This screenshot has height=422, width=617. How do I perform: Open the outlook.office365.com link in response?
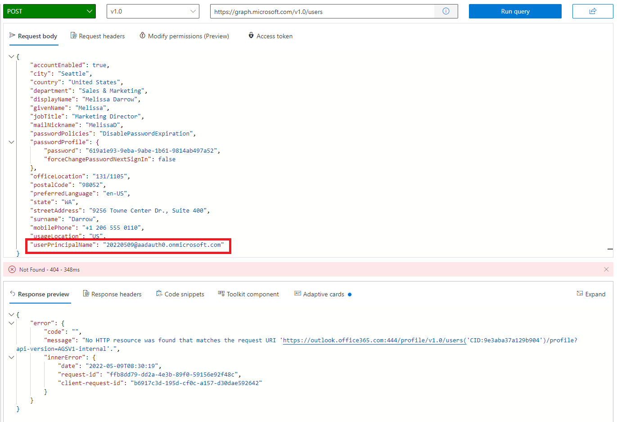pyautogui.click(x=374, y=340)
